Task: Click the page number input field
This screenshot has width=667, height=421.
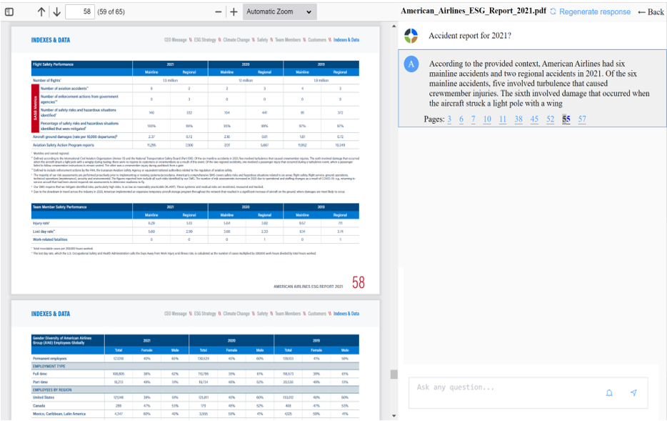Action: pos(80,12)
